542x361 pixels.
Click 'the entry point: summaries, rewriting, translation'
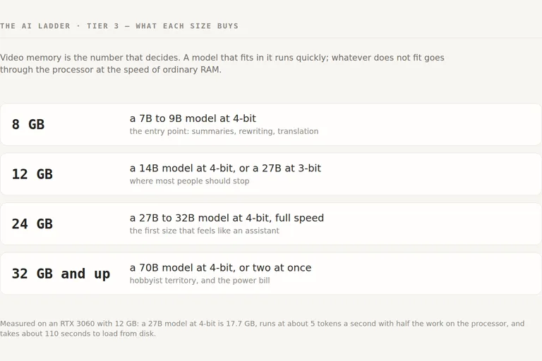pos(224,131)
